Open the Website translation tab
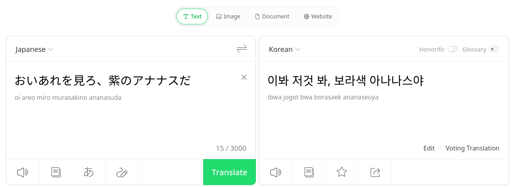Image resolution: width=520 pixels, height=187 pixels. 318,16
